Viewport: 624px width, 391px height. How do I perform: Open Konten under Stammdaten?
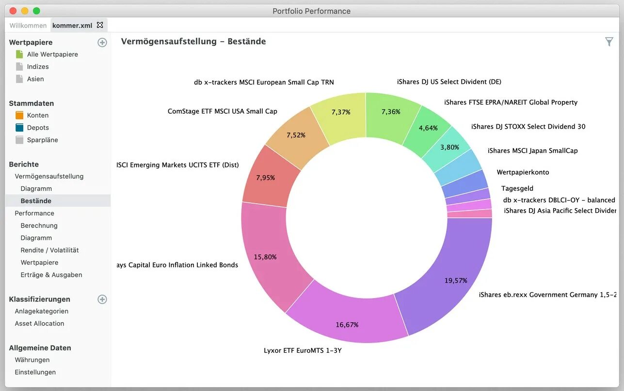click(x=38, y=115)
